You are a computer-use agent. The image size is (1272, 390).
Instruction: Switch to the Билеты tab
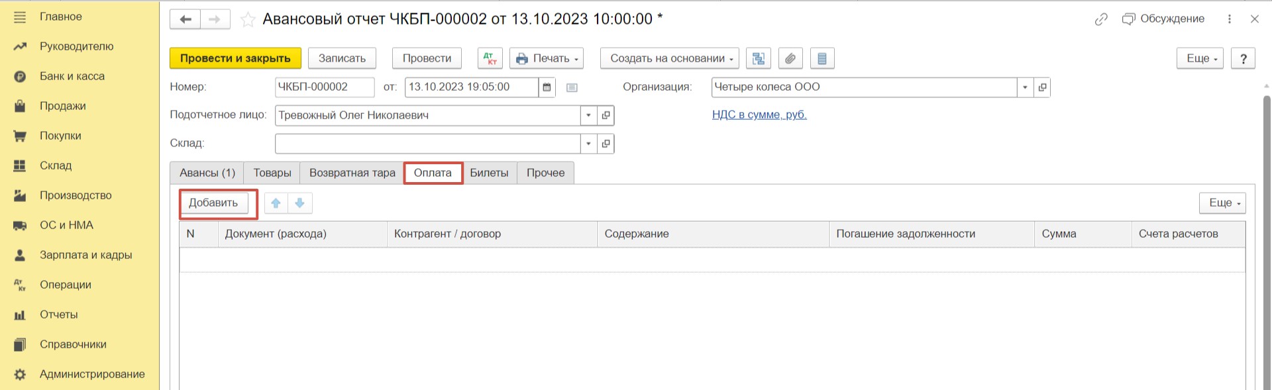click(x=489, y=173)
